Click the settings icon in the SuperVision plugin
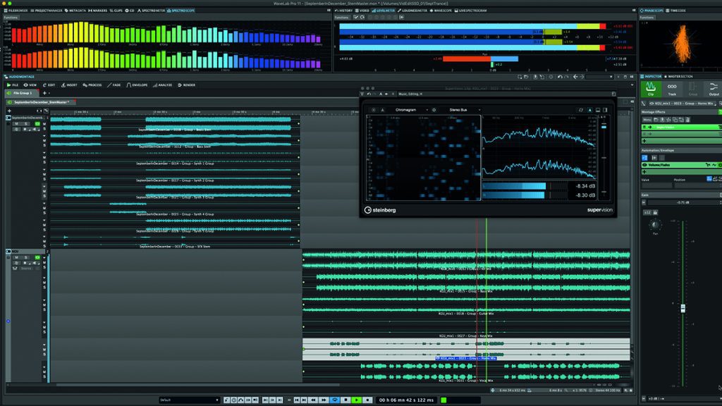Viewport: 722px width, 406px height. [434, 110]
